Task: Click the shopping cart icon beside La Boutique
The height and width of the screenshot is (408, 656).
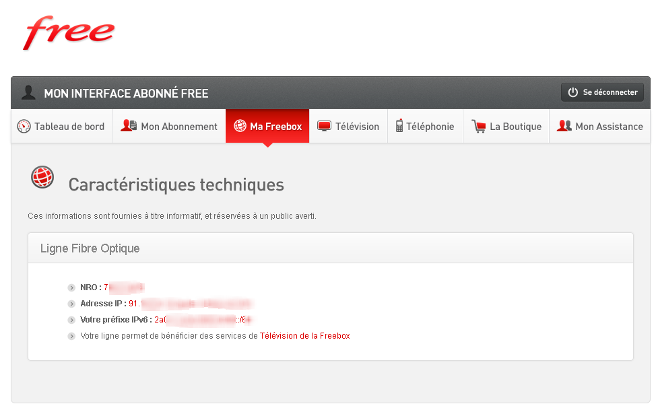Action: coord(479,127)
